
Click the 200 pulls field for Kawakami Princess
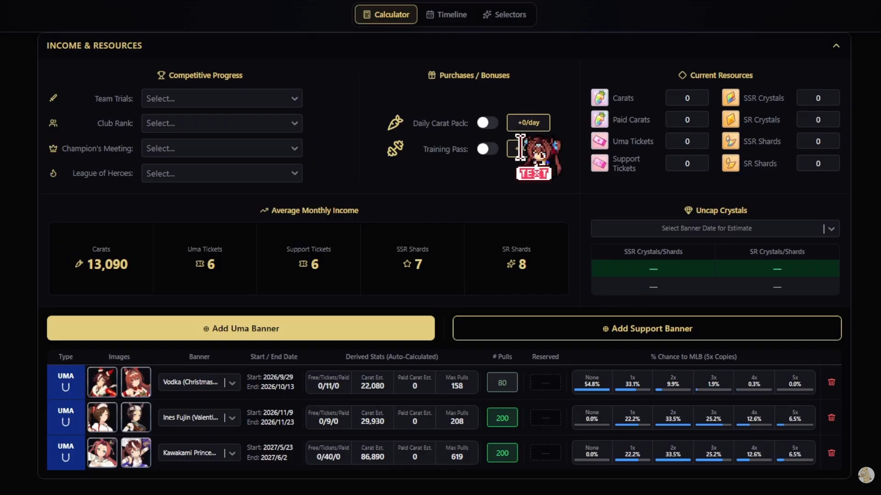point(502,453)
